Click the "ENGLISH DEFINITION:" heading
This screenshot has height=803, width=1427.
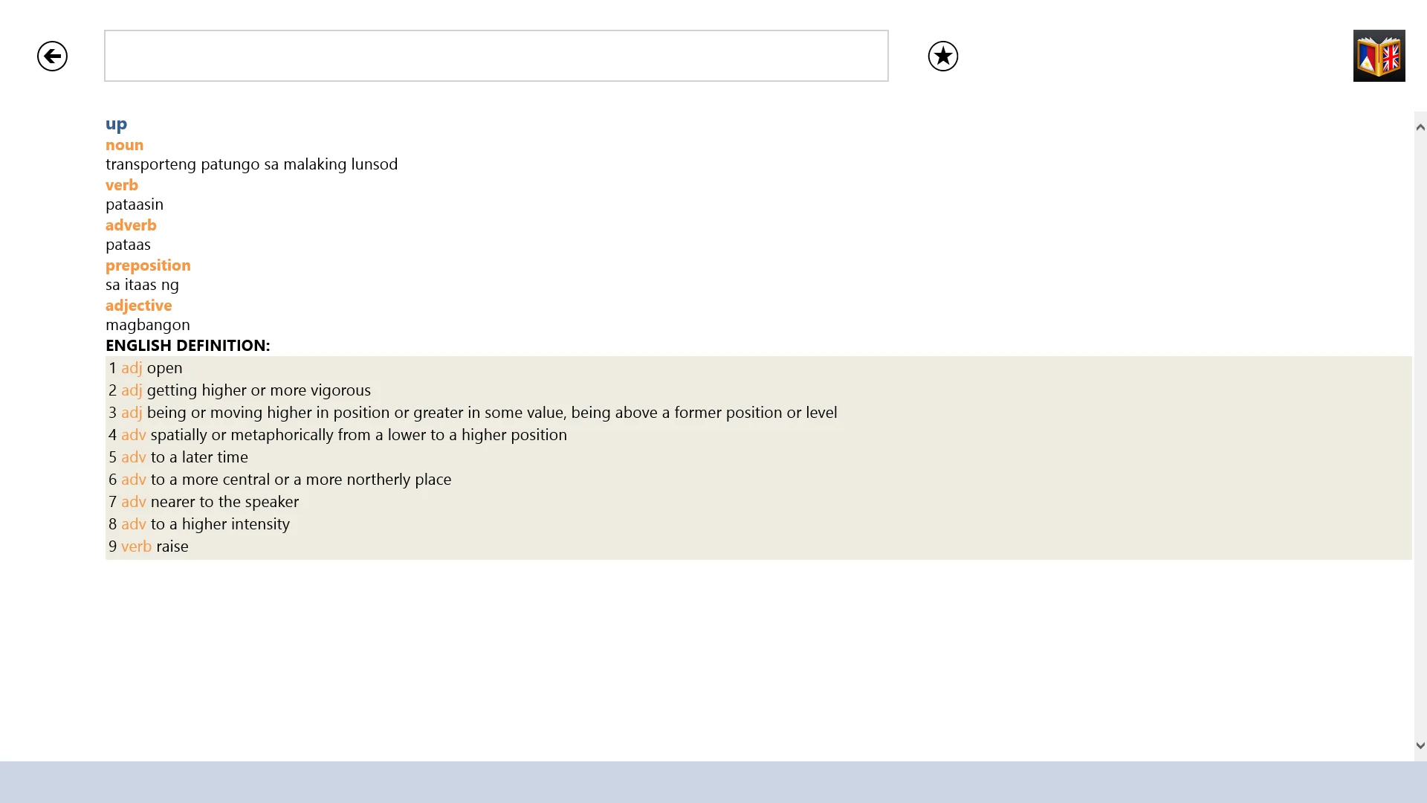pyautogui.click(x=187, y=346)
